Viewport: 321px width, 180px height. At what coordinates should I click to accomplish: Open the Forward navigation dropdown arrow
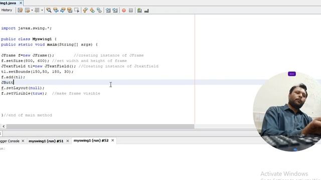[x=42, y=10]
